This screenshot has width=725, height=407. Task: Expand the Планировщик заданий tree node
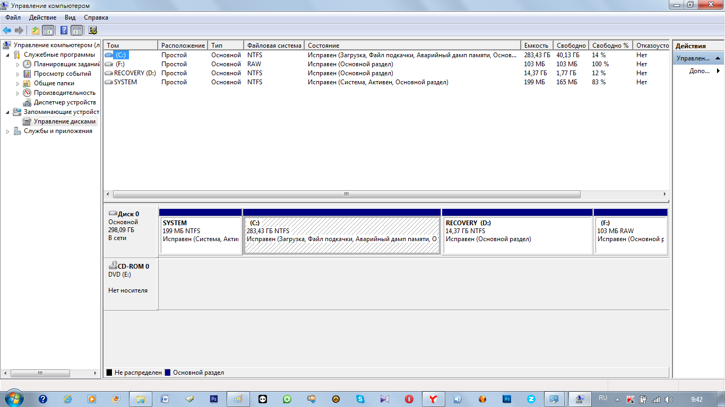click(x=18, y=65)
